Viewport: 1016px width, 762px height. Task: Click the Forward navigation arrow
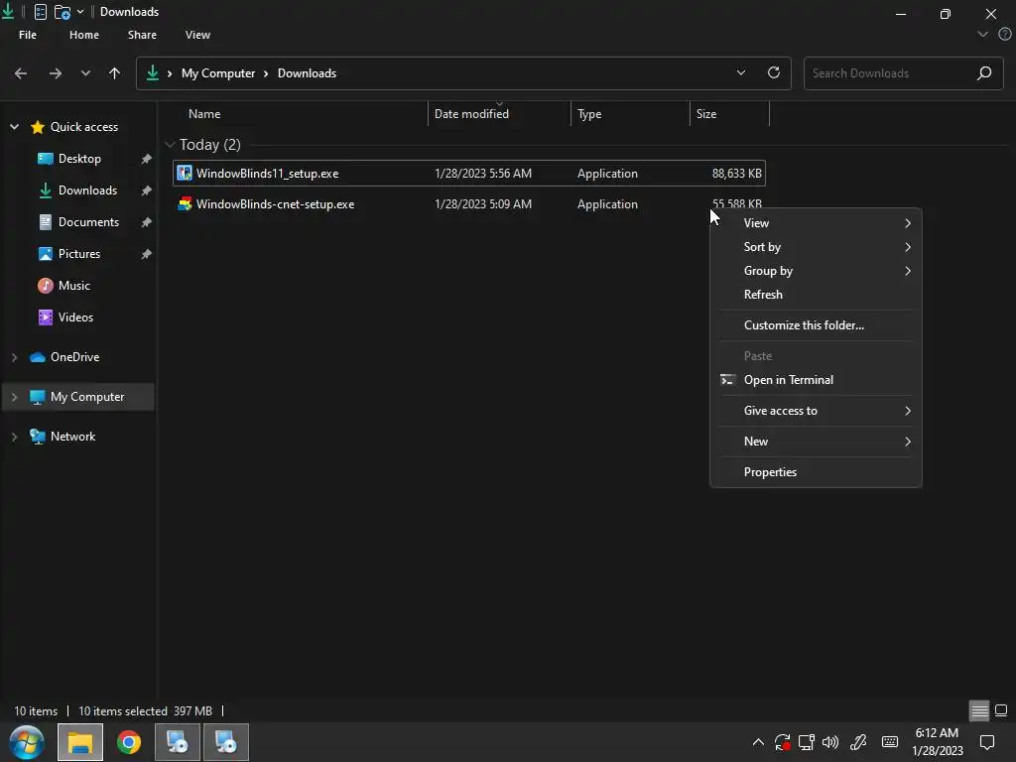(x=56, y=73)
